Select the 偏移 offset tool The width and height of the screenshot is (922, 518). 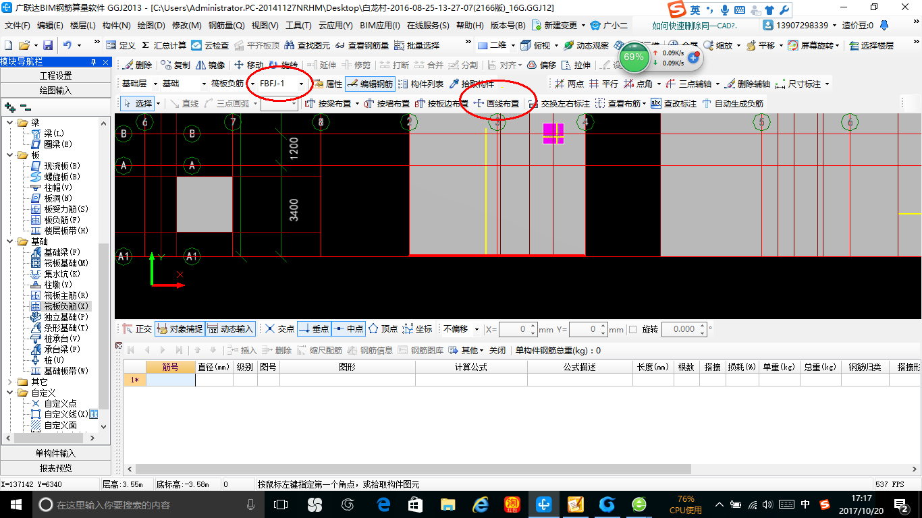pos(541,65)
